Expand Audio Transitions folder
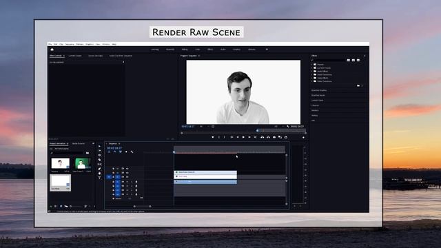 tap(312, 74)
